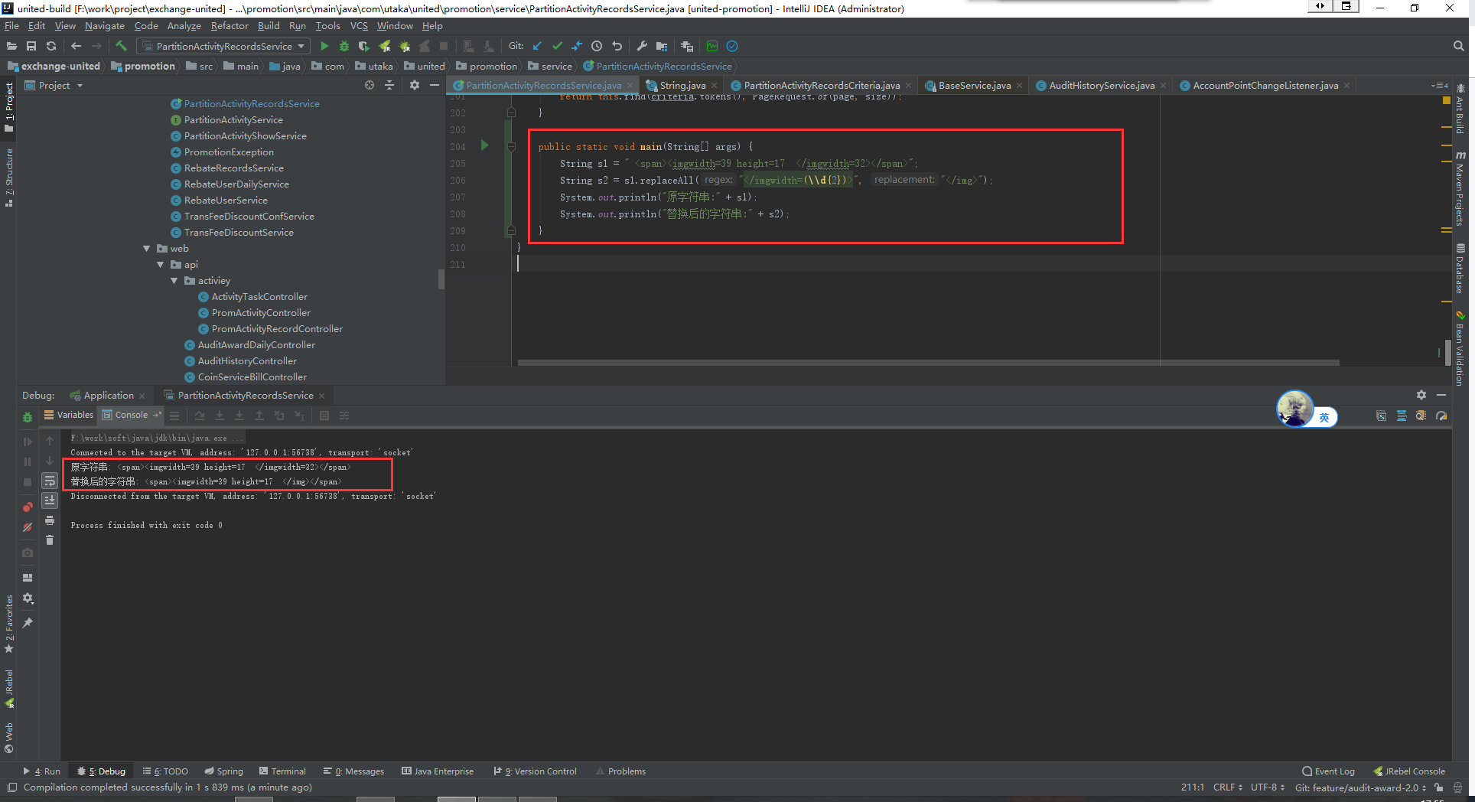Select PromActivityController in the project tree
1475x802 pixels.
click(261, 313)
